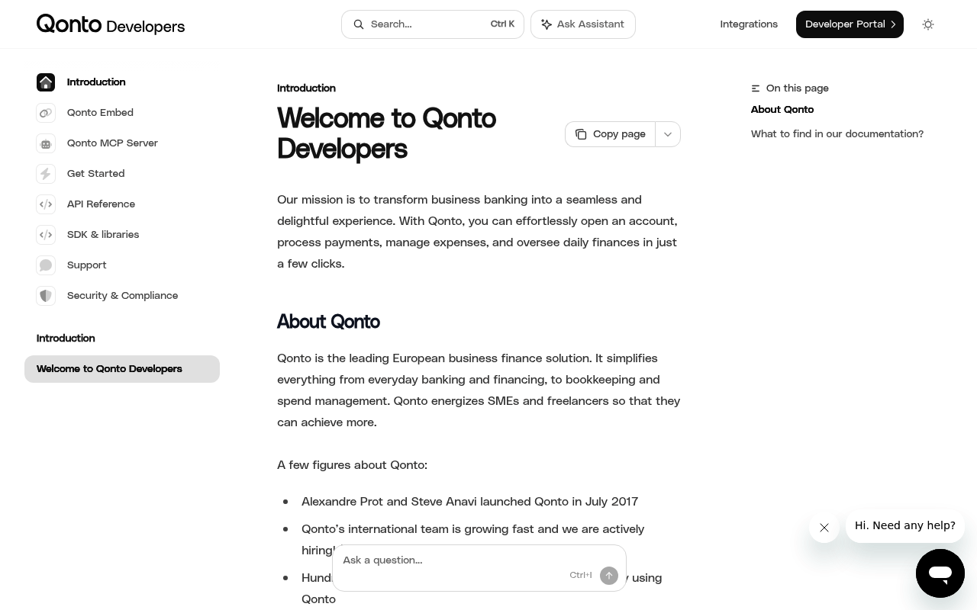Click the Introduction group label in sidebar
This screenshot has height=610, width=977.
click(66, 339)
